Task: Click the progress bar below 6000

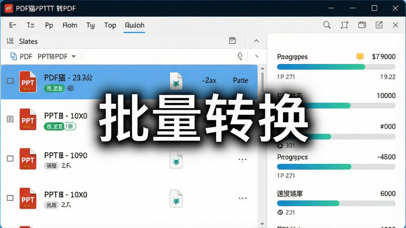Action: (336, 203)
